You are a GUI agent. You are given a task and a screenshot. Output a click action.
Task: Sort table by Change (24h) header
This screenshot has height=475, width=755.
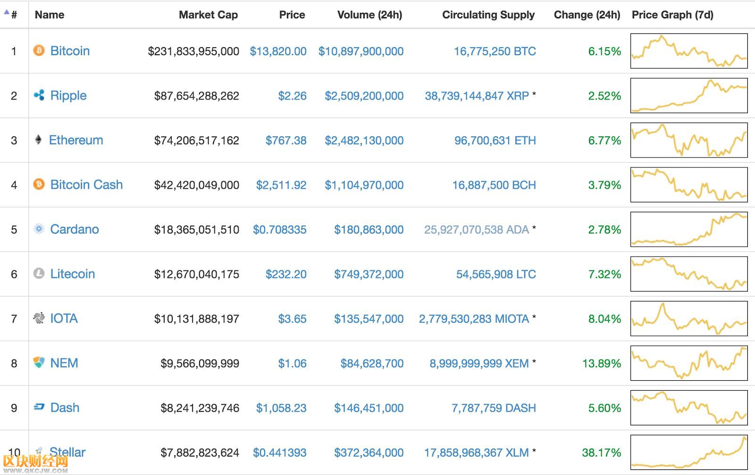click(587, 15)
